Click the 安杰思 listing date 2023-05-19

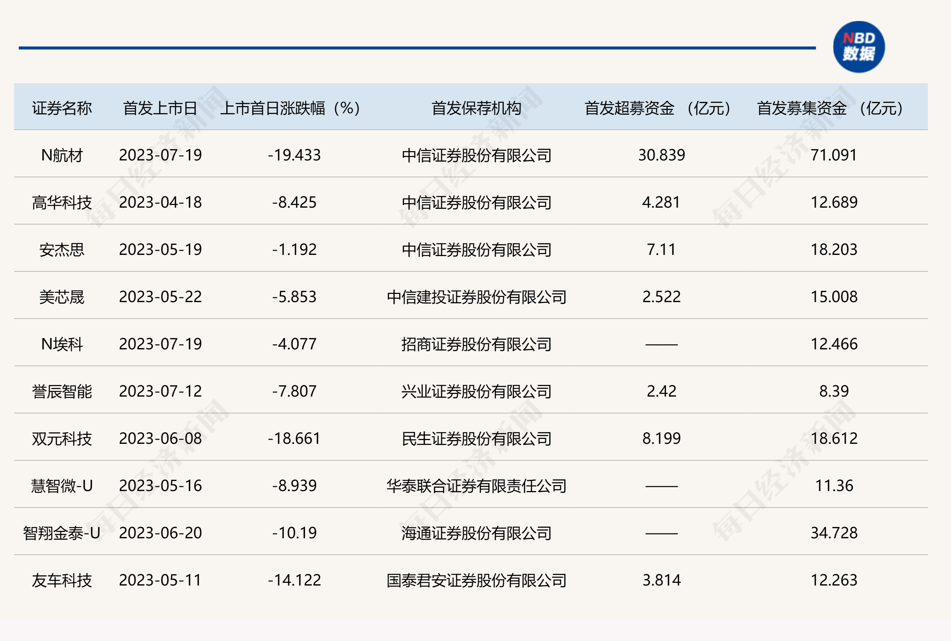pyautogui.click(x=160, y=249)
